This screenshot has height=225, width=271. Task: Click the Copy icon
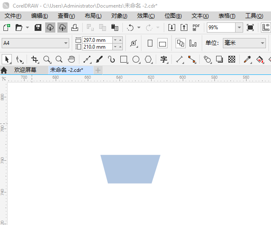click(103, 27)
